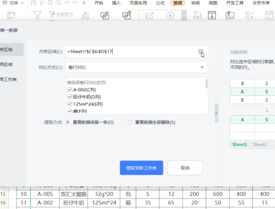Click the print icon in quick toolbar
Viewport: 275px width, 209px height.
[x=50, y=3]
